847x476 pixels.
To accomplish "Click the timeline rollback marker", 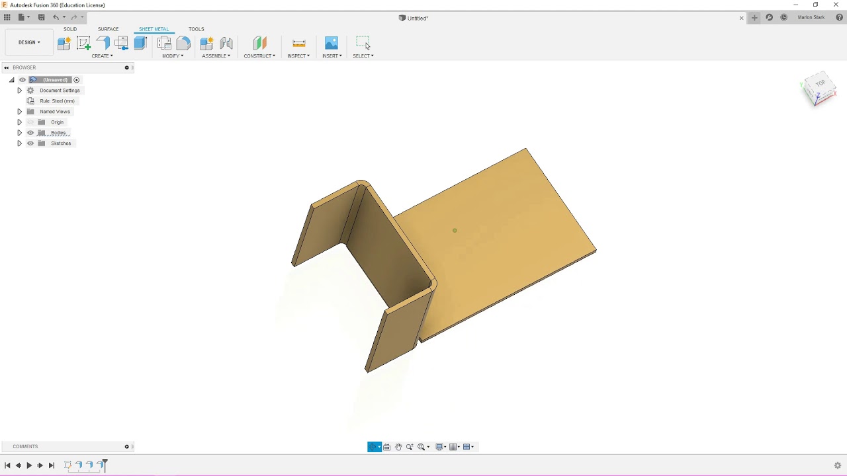I will (105, 465).
